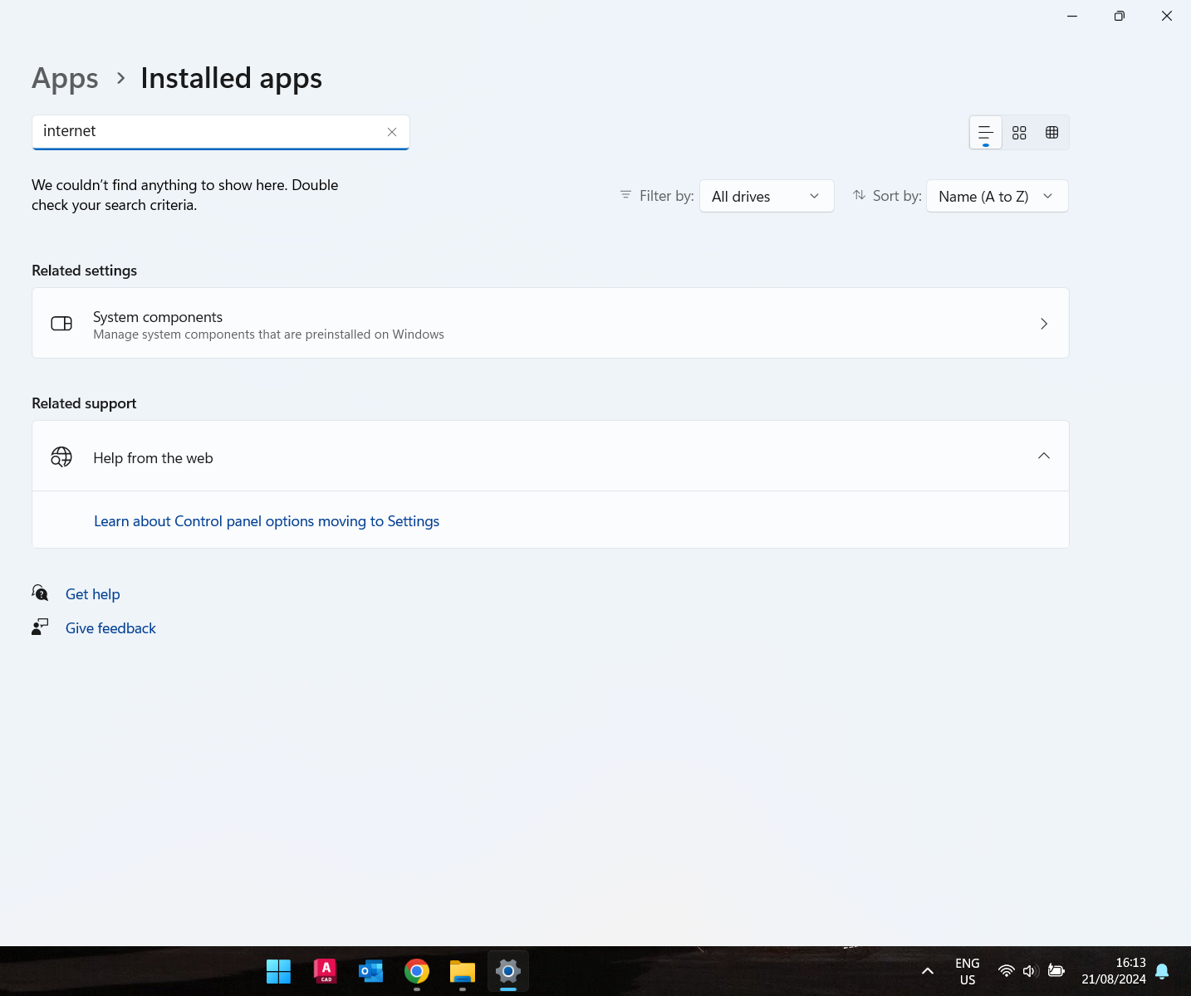Open the notifications bell icon
This screenshot has height=996, width=1191.
point(1162,971)
